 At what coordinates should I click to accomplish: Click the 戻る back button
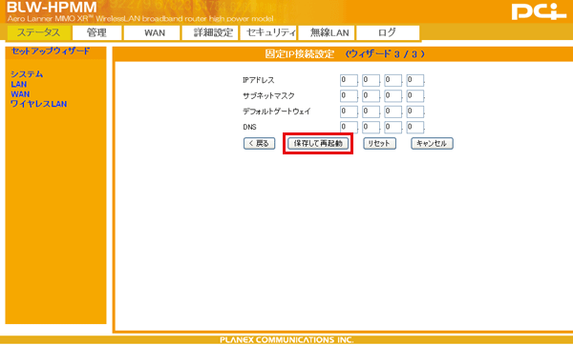259,143
